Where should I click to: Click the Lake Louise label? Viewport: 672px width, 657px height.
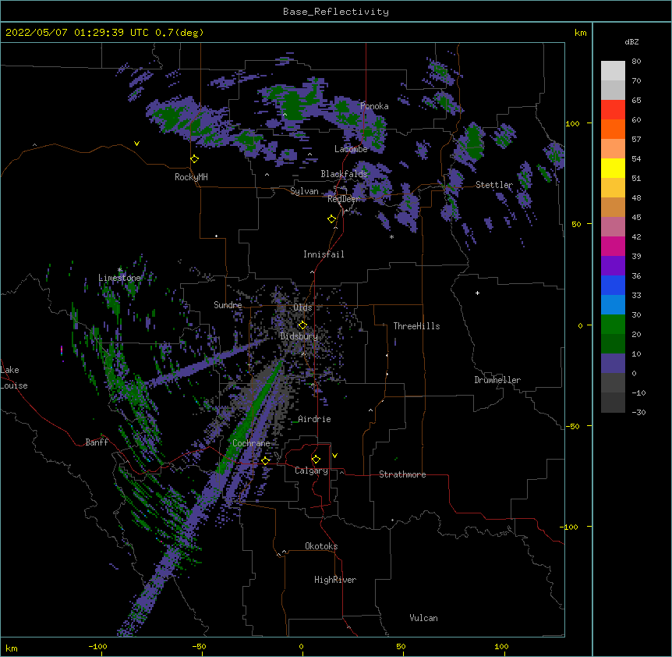pyautogui.click(x=14, y=378)
